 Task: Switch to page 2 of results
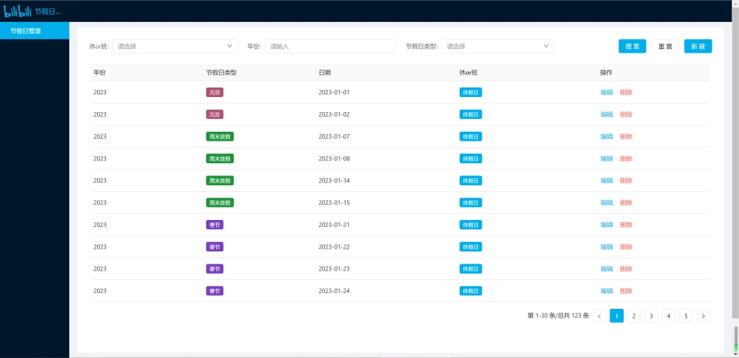(x=634, y=316)
